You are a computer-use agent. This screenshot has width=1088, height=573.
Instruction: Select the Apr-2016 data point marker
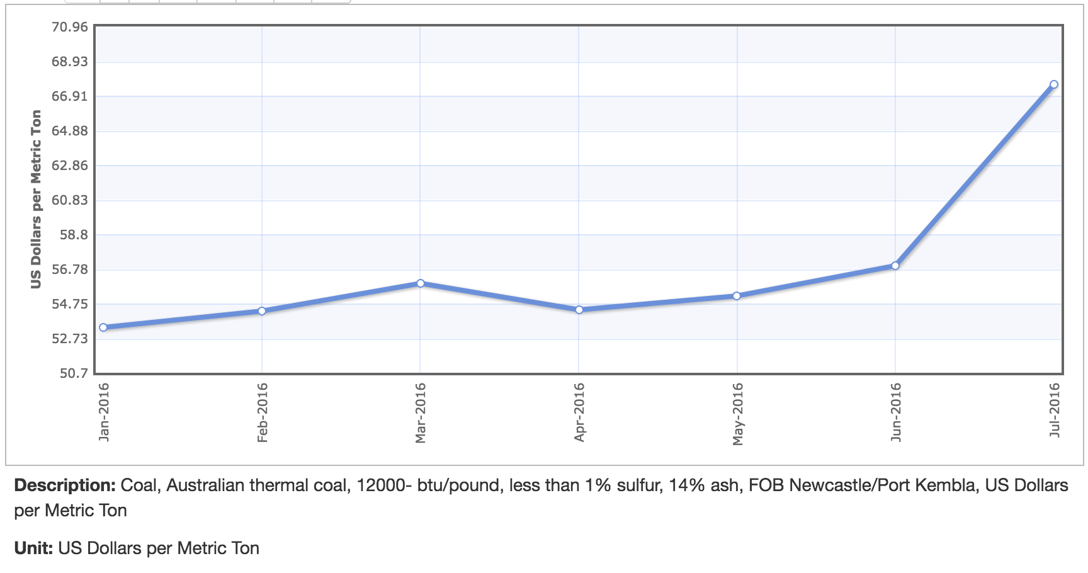tap(579, 310)
